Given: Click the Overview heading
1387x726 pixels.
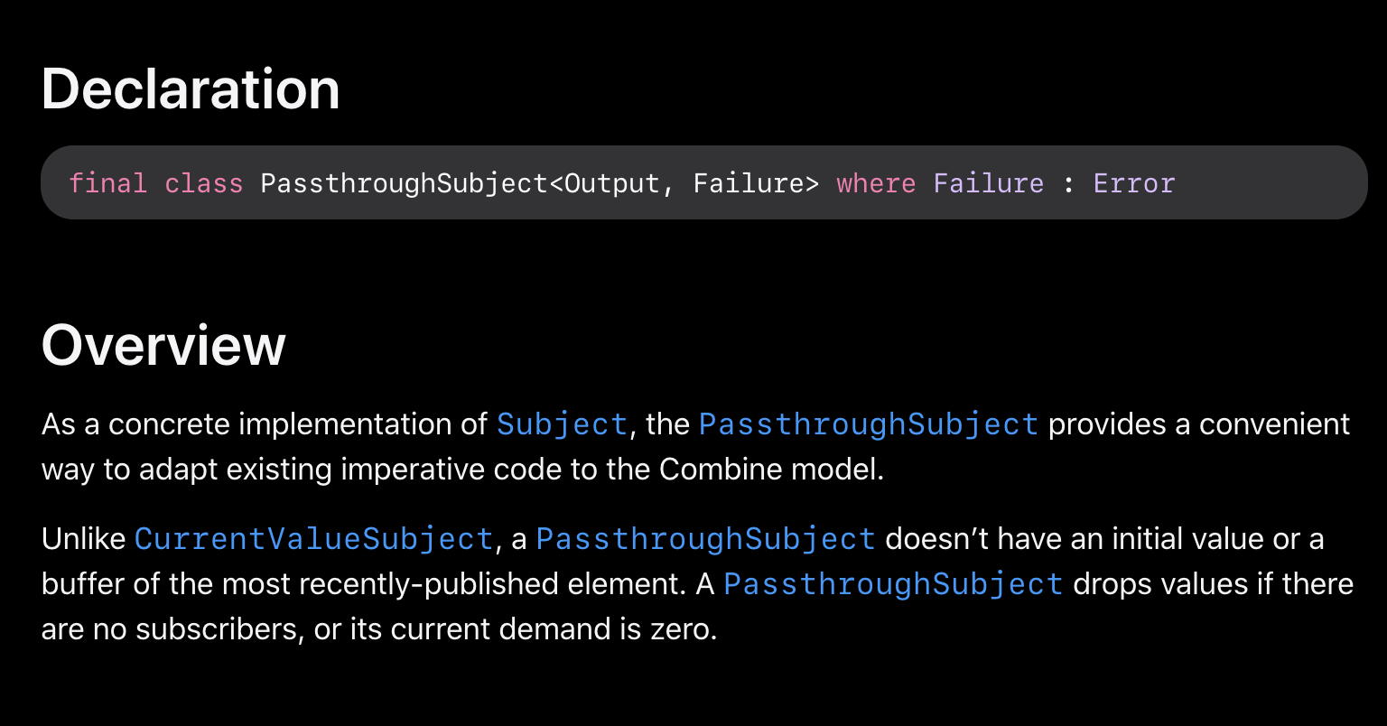Looking at the screenshot, I should [x=163, y=345].
